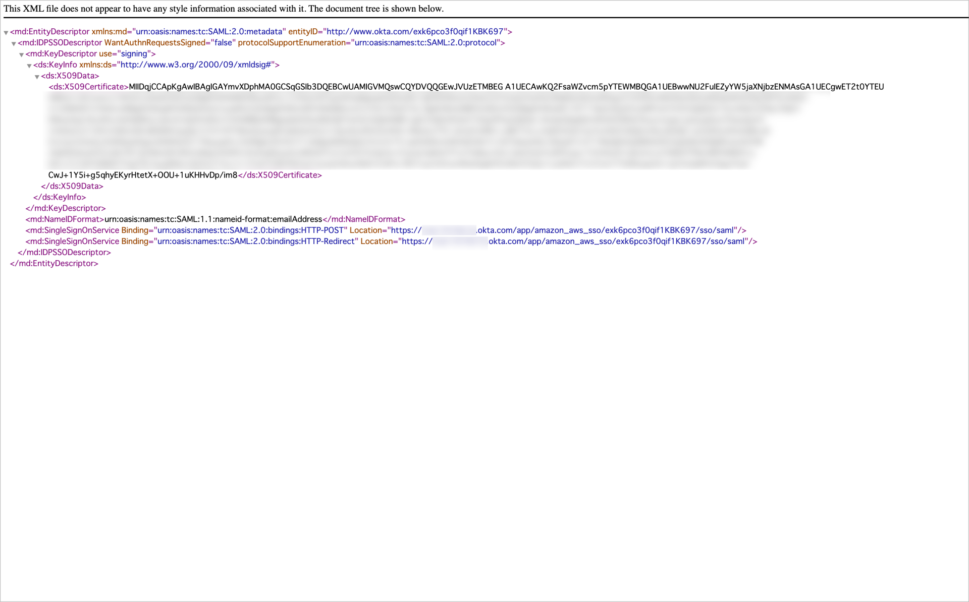The height and width of the screenshot is (602, 969).
Task: Collapse the md:IDPSSODescriptor element
Action: pos(13,43)
